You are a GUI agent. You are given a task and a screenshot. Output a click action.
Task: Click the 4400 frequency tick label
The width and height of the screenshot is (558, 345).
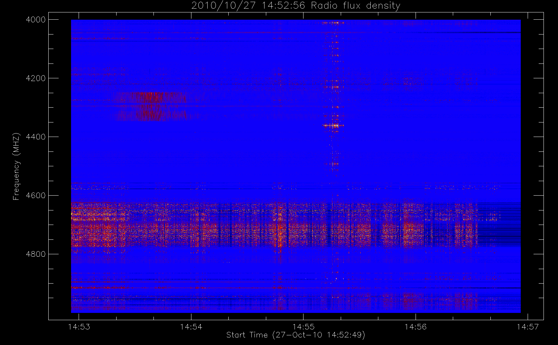[x=36, y=137]
